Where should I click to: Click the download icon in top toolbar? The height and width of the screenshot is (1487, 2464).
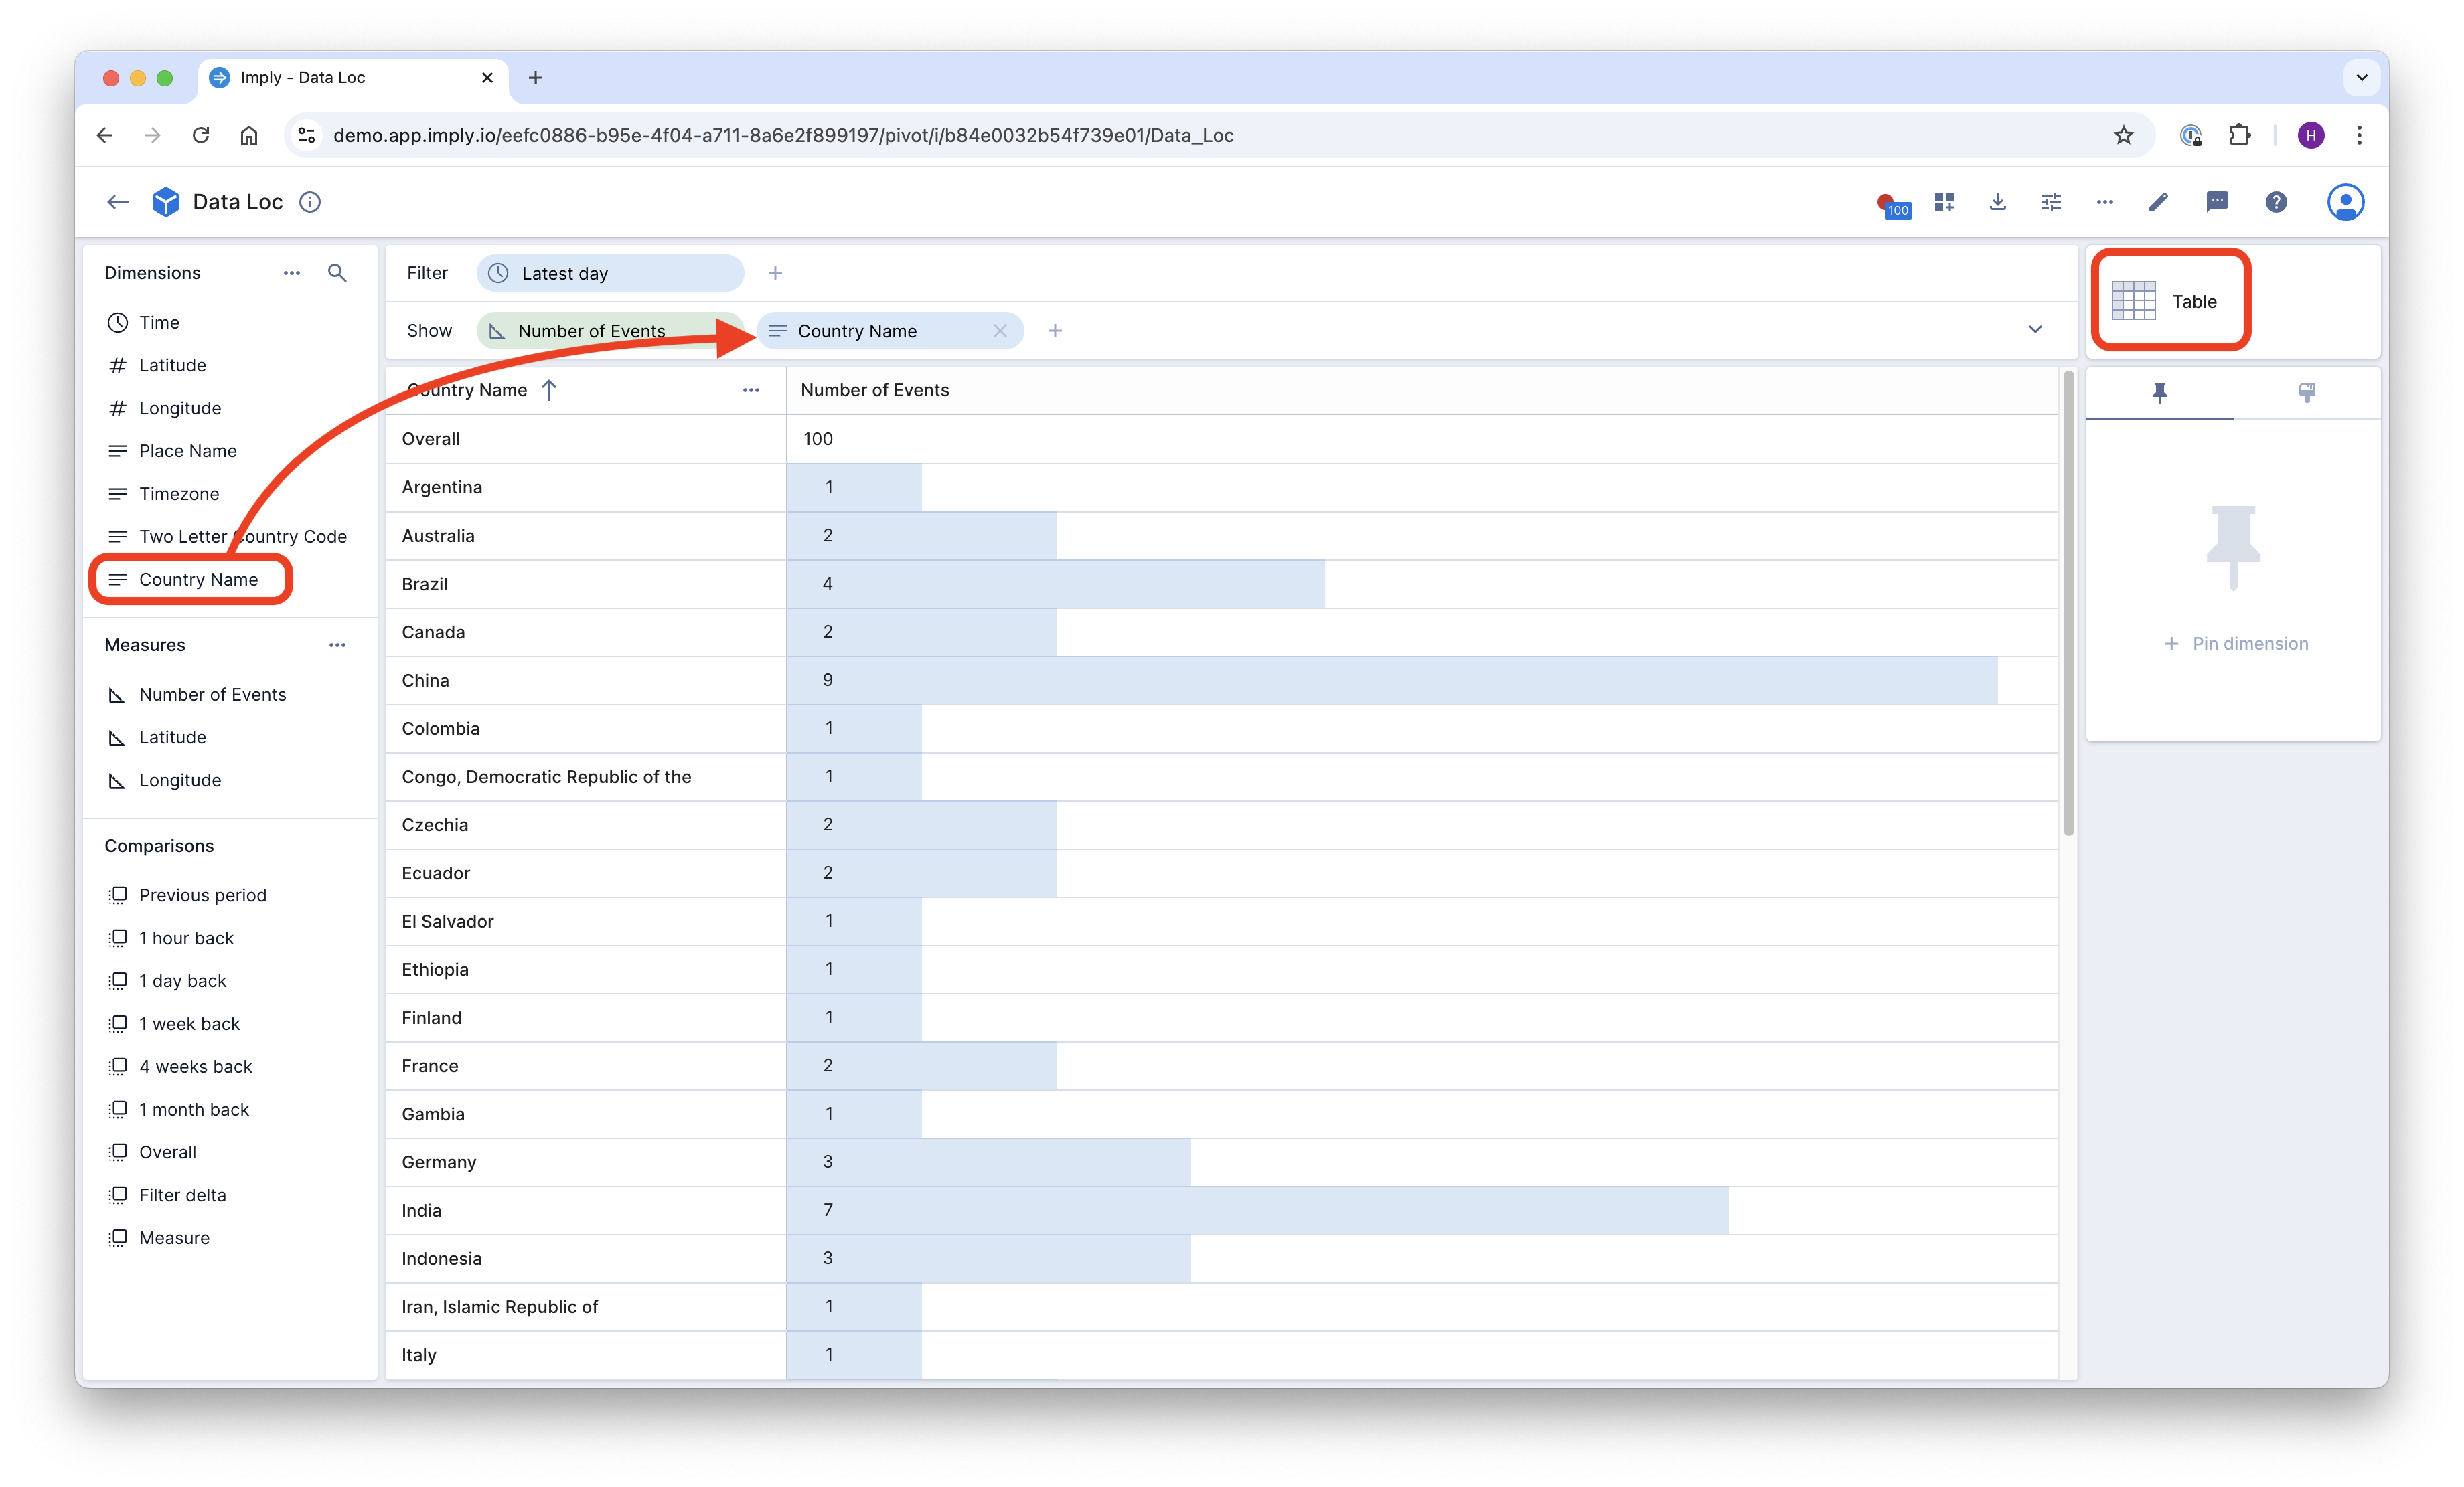click(x=1997, y=202)
